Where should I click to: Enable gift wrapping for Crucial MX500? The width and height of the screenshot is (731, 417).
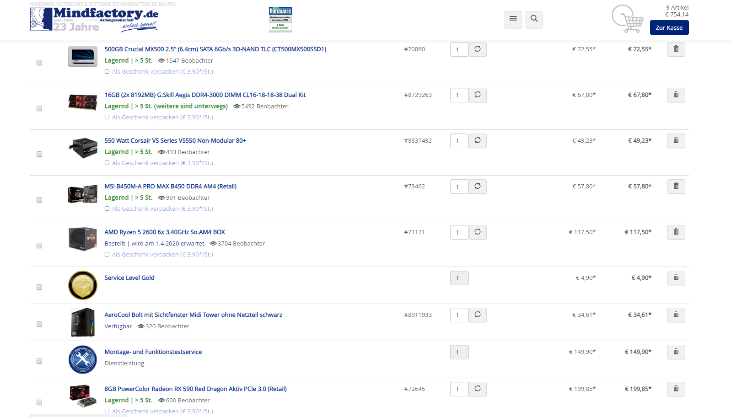pos(107,71)
